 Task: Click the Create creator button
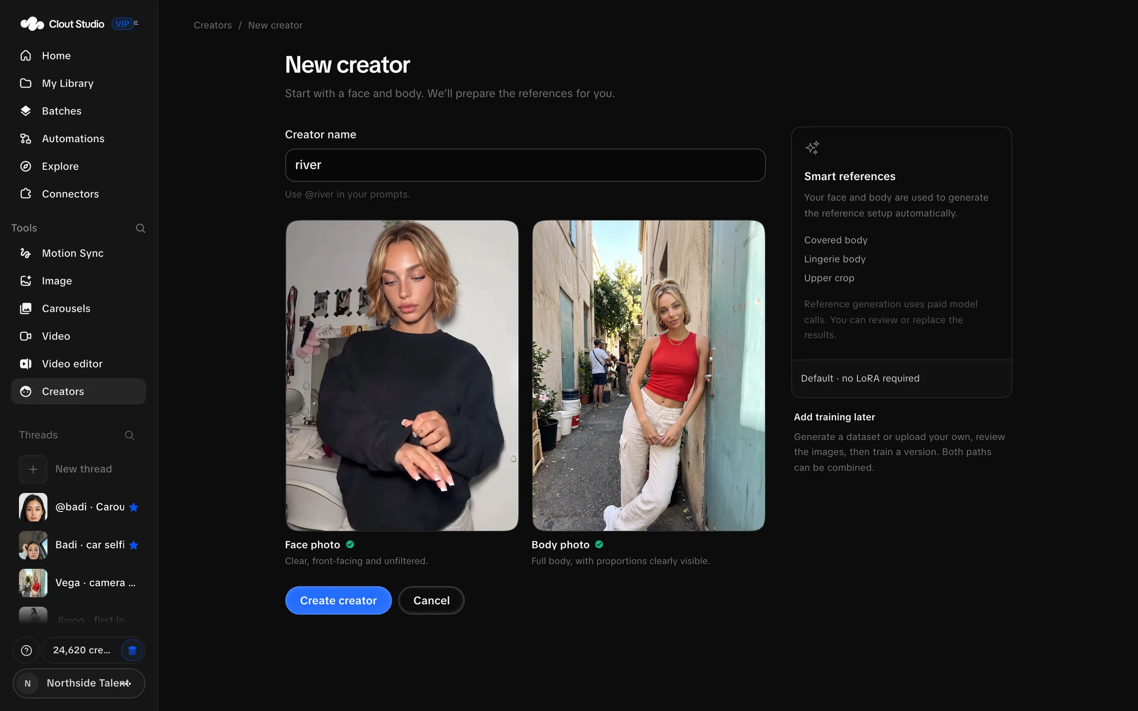tap(338, 601)
